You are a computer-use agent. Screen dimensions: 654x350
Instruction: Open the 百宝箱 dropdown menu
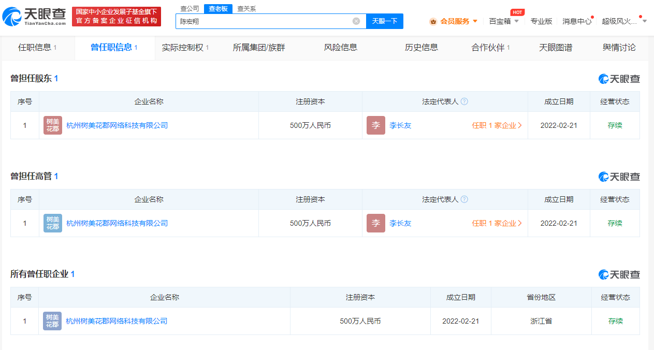coord(516,21)
